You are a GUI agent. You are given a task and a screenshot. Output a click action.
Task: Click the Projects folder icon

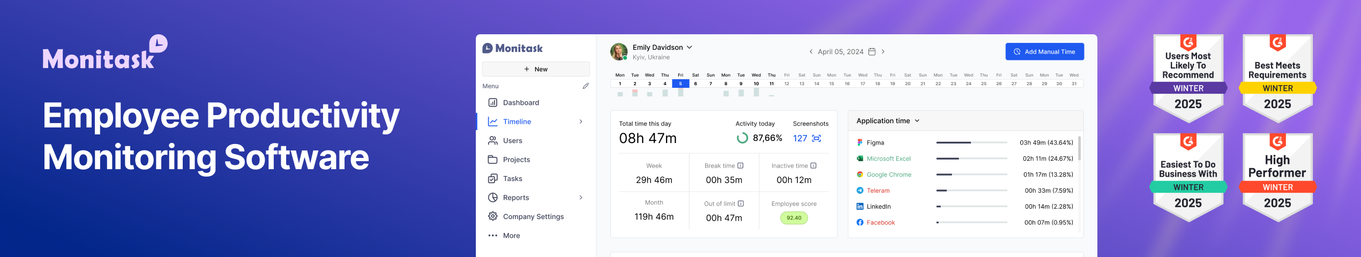[492, 160]
